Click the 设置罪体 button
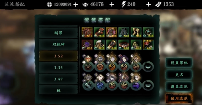Viewport: 202px width, 105px height. 179,63
